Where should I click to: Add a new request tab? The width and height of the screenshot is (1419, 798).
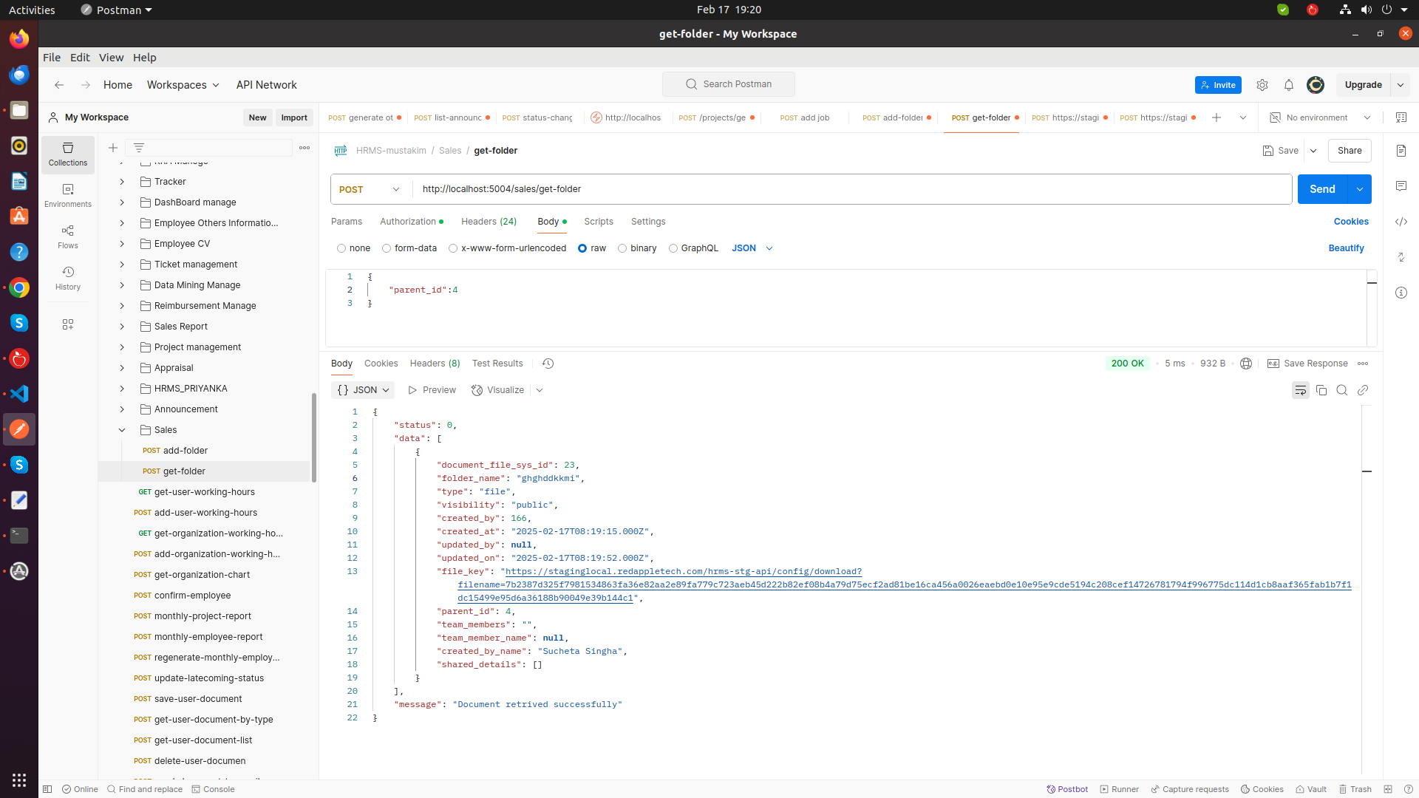[1216, 117]
